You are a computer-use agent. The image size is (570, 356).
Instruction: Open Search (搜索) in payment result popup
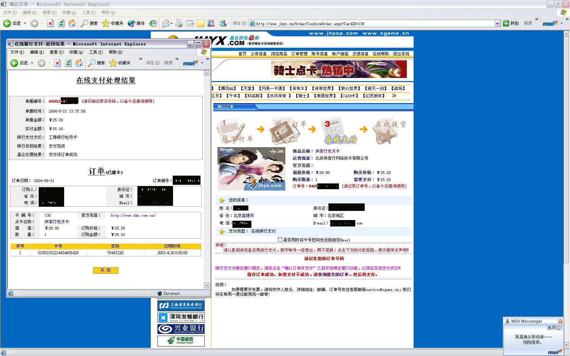tap(96, 63)
